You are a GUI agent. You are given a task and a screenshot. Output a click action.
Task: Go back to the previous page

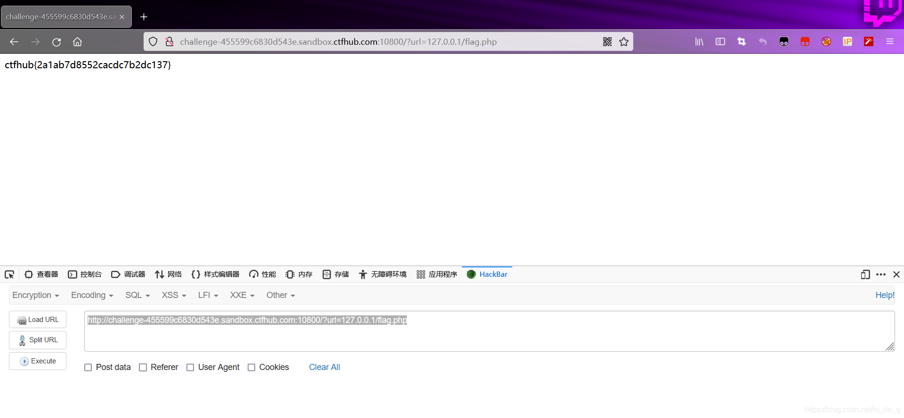click(x=14, y=42)
